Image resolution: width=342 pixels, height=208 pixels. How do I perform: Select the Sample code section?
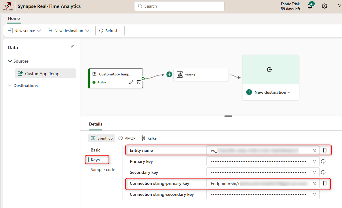point(103,170)
